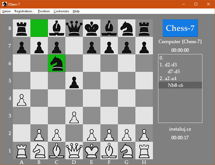Click the Chess-7 knight icon in title bar
Screen dimensions: 215x165
(x=5, y=4)
